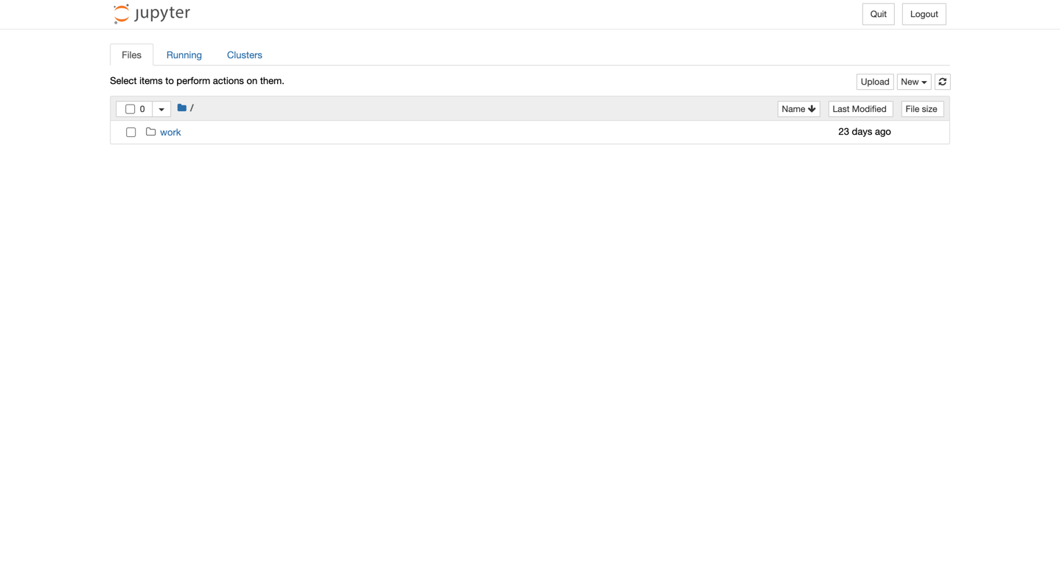This screenshot has height=561, width=1060.
Task: Open the selection type dropdown arrow
Action: (161, 109)
